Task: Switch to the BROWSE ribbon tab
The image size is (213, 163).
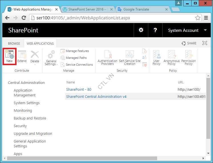Action: click(14, 44)
